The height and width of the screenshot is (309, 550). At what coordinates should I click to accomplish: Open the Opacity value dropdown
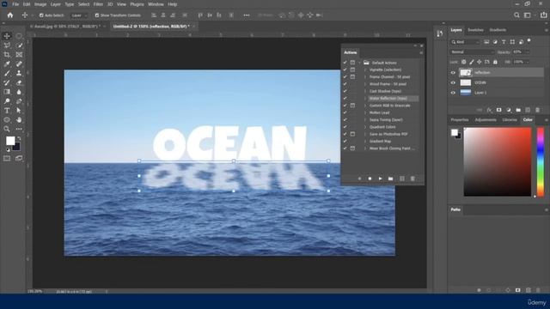(x=527, y=51)
